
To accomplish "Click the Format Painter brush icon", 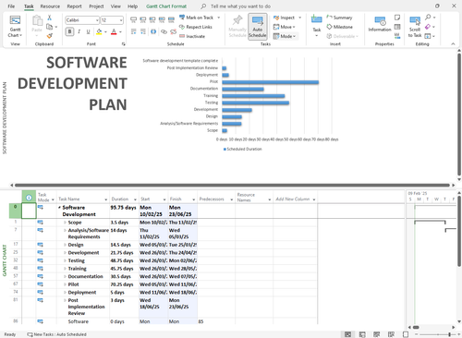I will pos(49,36).
